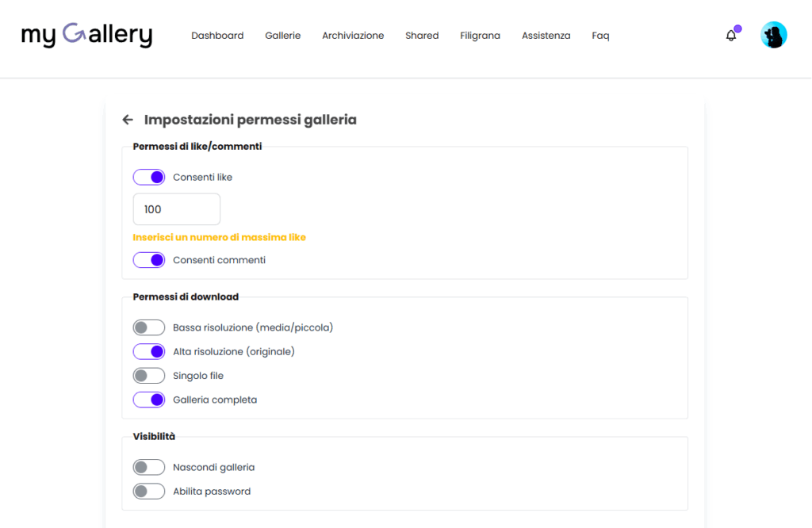Open the Assistenza link

coord(546,36)
